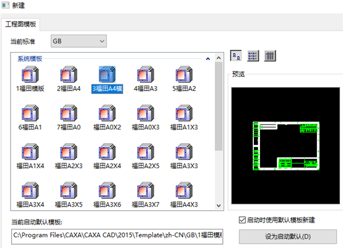
Task: Select the 1福田模版 template icon
Action: 30,74
